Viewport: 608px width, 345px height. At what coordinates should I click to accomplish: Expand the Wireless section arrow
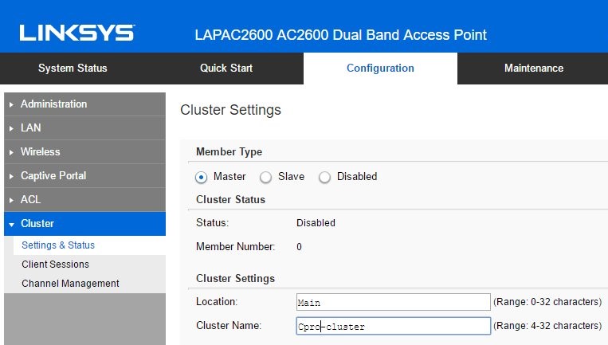click(11, 152)
